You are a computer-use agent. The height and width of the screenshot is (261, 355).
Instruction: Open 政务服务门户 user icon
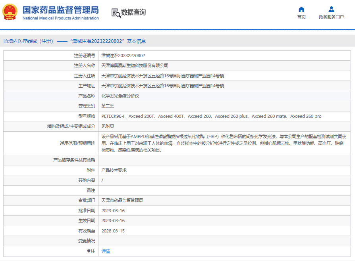point(331,9)
